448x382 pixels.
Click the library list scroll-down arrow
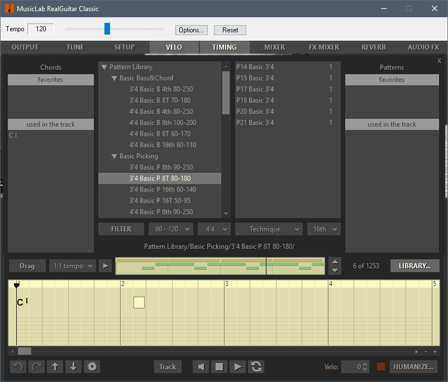point(226,214)
